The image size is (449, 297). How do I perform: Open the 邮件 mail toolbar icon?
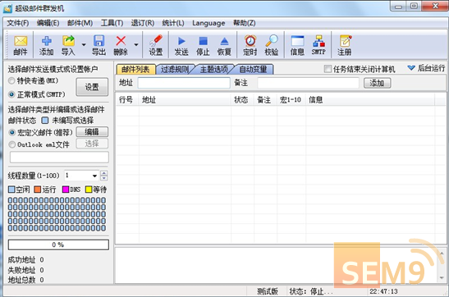21,45
